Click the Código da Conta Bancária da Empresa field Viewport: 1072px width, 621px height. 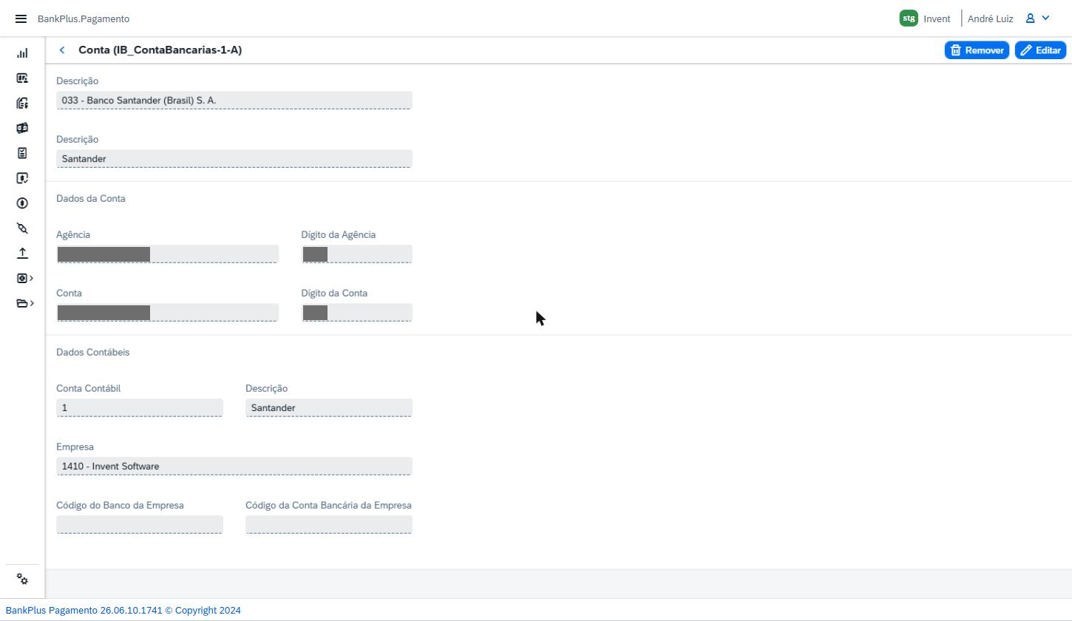(x=329, y=525)
